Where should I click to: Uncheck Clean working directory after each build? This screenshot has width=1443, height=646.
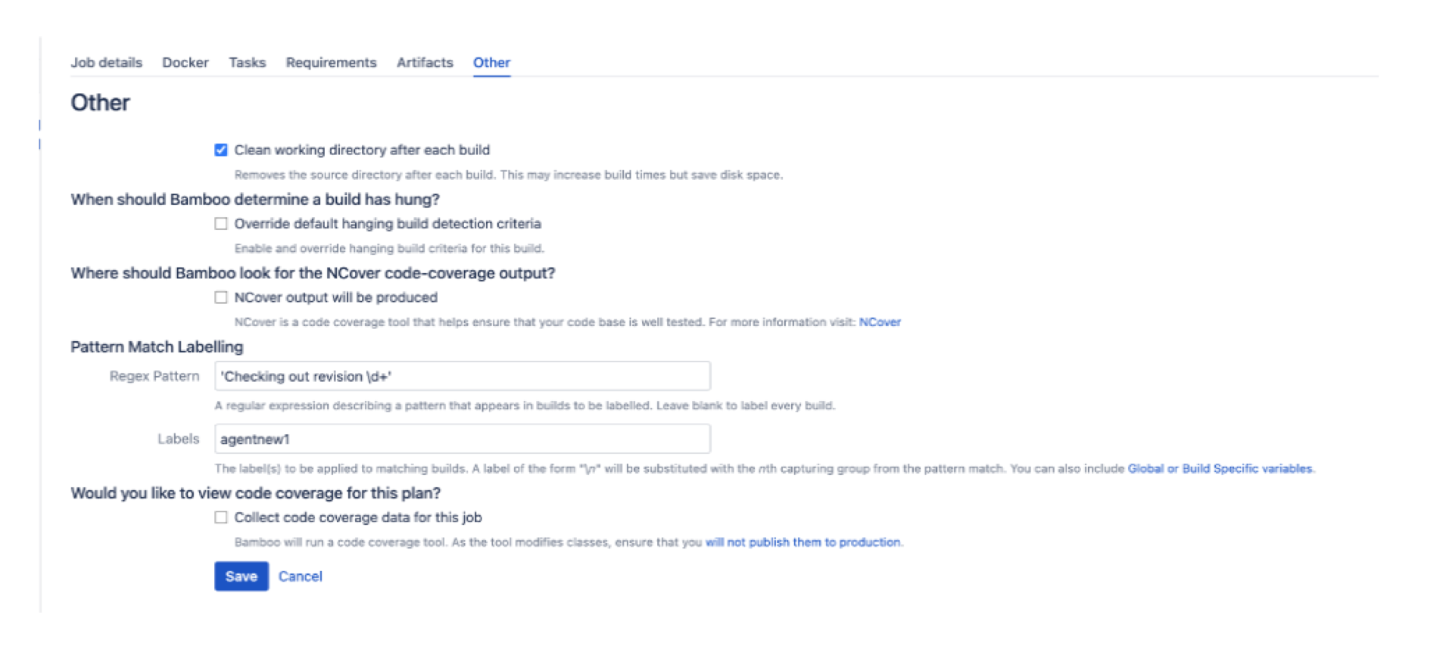click(x=221, y=150)
